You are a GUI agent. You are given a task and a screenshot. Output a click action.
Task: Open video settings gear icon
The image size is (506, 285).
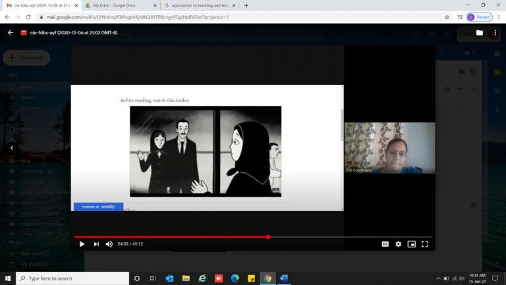click(399, 244)
